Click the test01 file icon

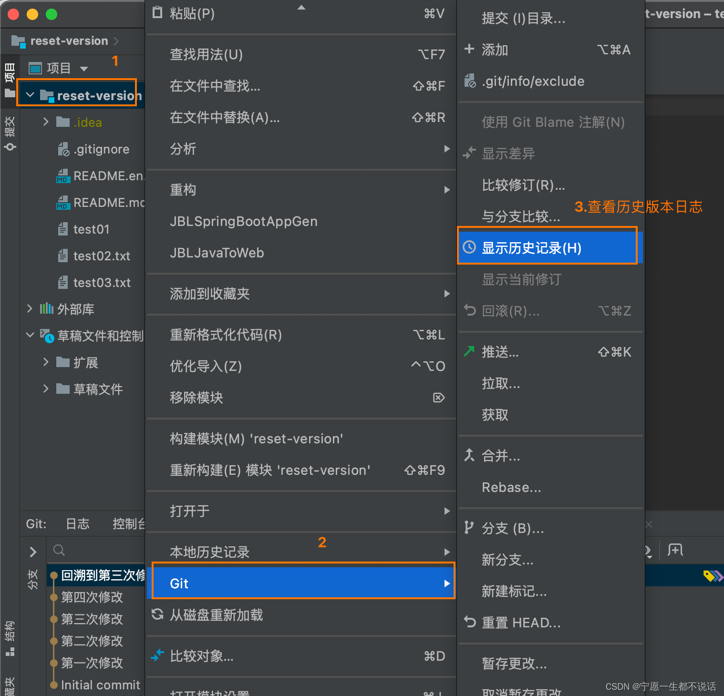(x=63, y=229)
